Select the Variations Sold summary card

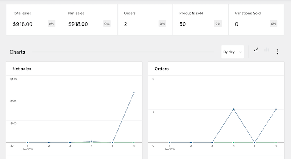point(256,20)
